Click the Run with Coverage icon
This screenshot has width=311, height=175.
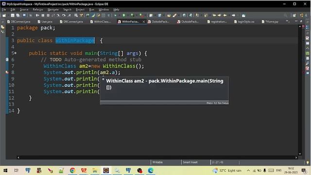coord(132,15)
